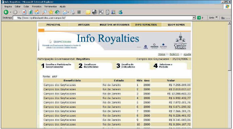The height and width of the screenshot is (129, 233).
Task: Expand the address bar dropdown arrow
Action: coord(194,18)
